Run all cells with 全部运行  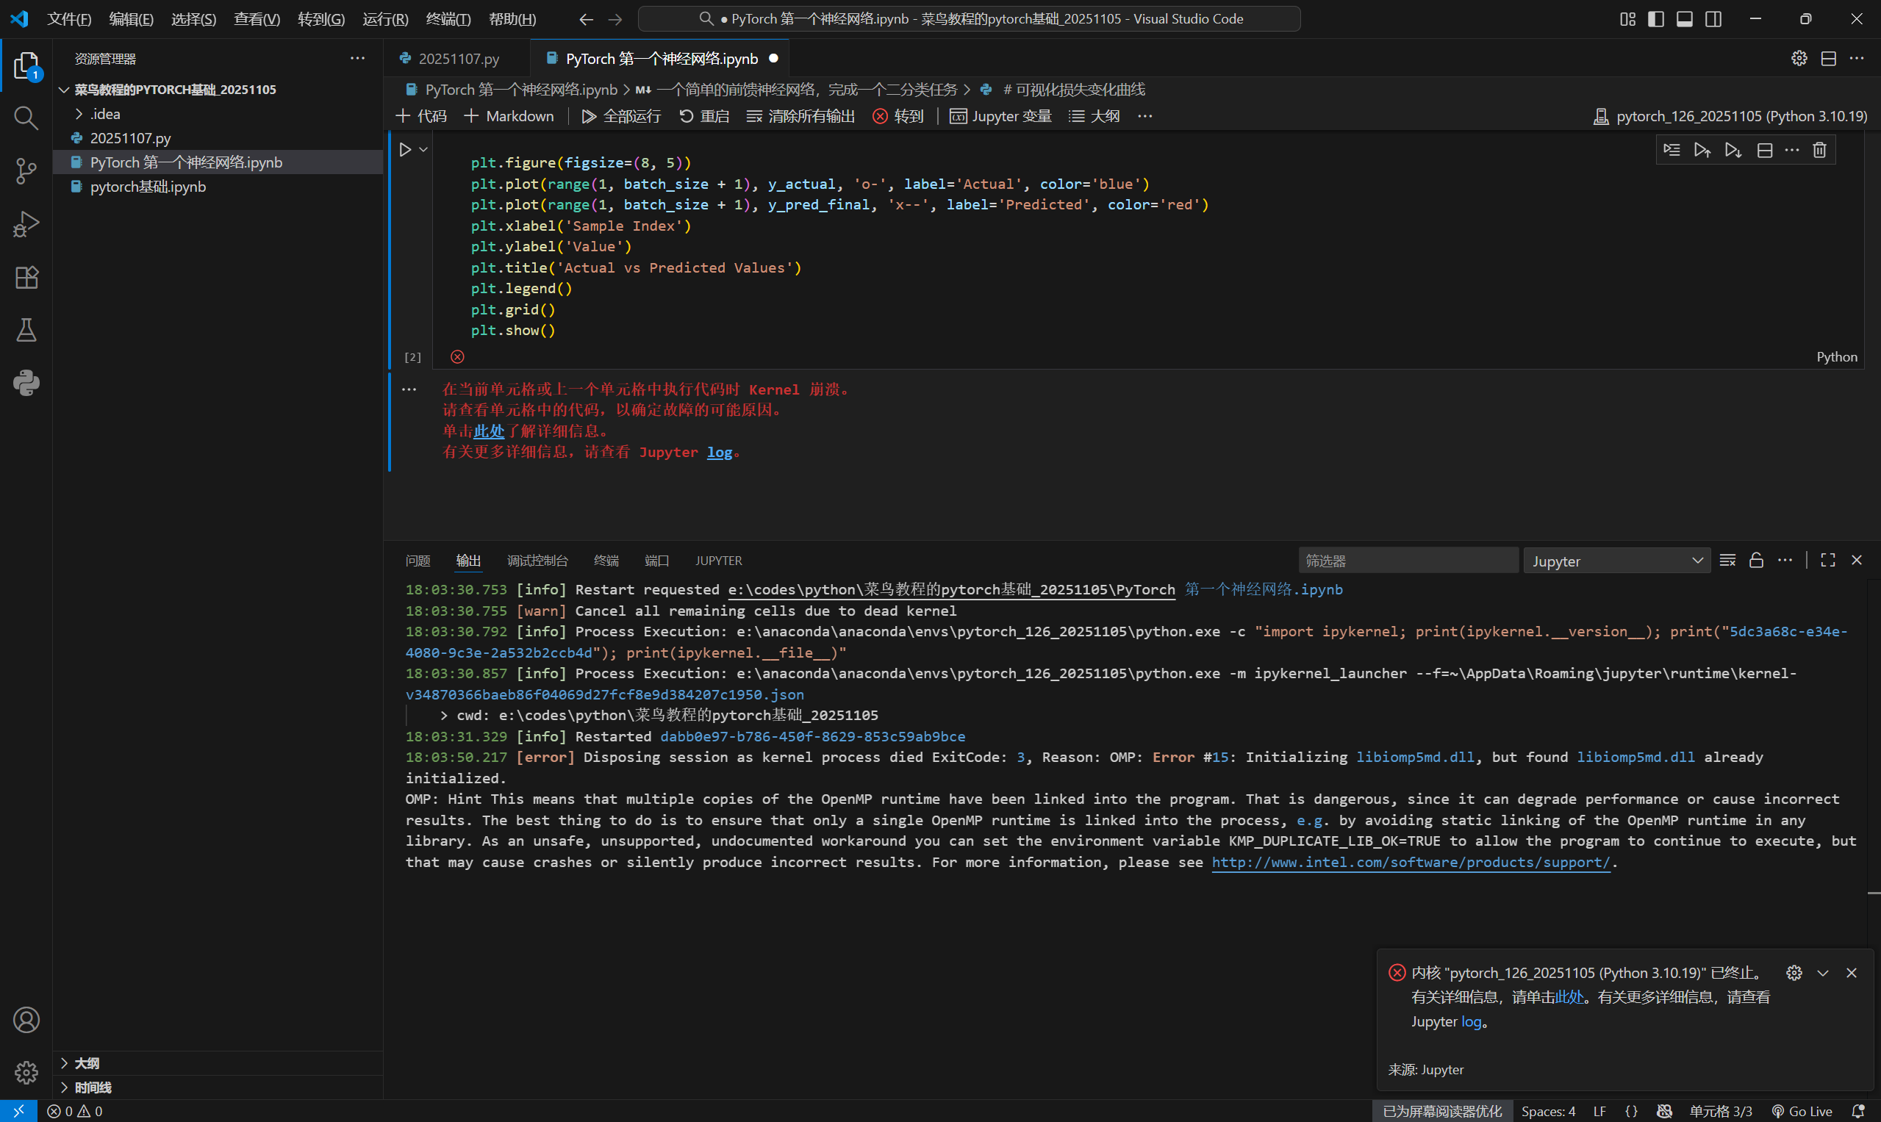click(620, 115)
